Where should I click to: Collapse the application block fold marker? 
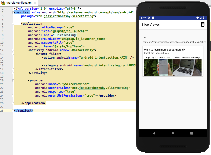tap(13, 24)
